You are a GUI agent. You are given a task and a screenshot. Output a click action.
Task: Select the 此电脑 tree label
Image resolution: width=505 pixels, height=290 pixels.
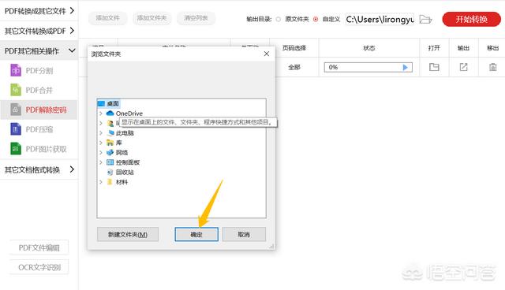point(125,132)
